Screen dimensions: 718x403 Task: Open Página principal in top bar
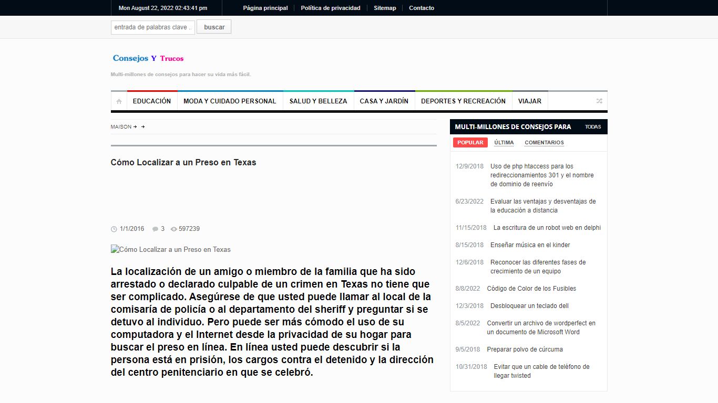(x=265, y=8)
